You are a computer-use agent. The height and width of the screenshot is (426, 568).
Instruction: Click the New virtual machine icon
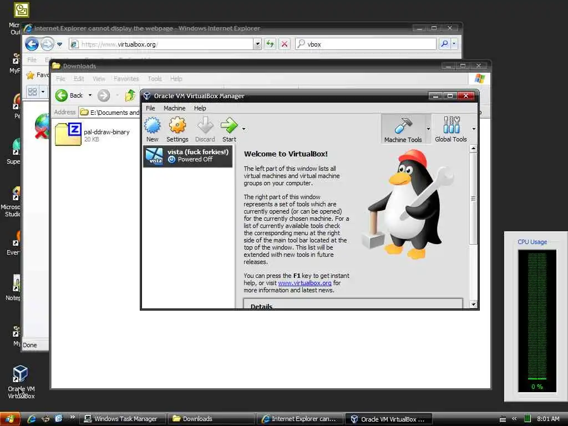pos(152,129)
